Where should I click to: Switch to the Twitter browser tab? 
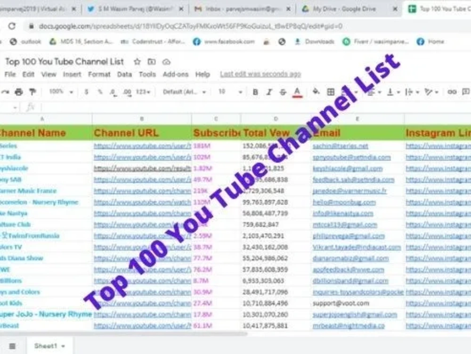click(x=135, y=9)
